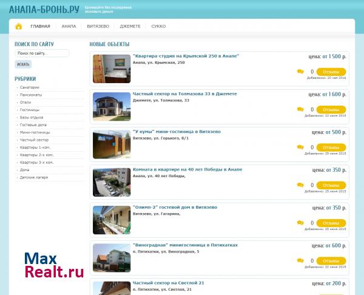Click the РУБРИКИ sidebar heading

click(25, 79)
